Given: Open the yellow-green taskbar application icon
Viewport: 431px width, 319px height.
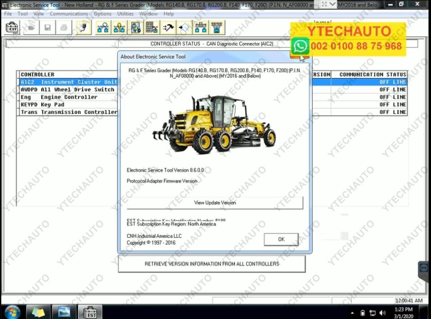Looking at the screenshot, I should (38, 312).
